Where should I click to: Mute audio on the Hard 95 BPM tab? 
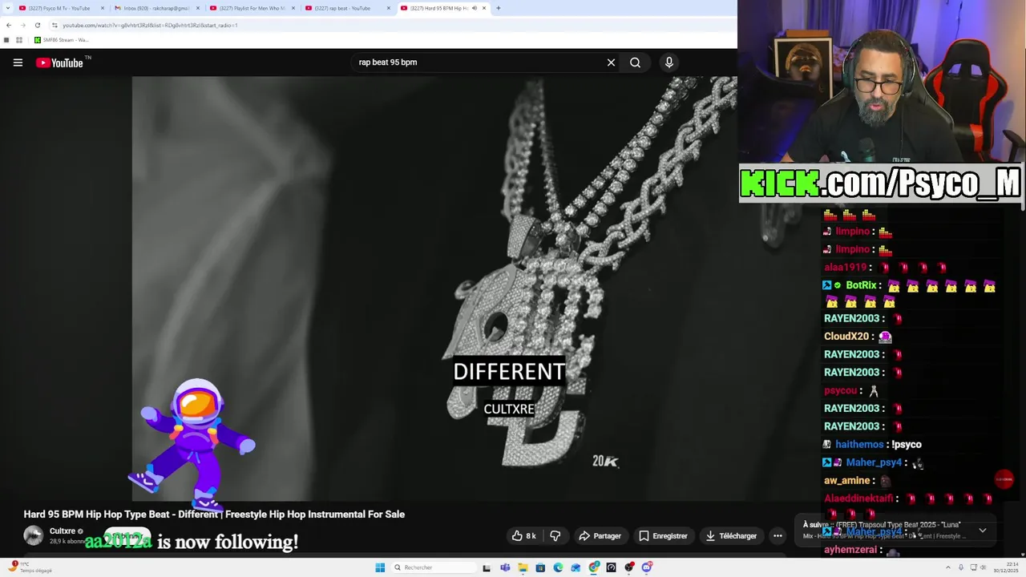(x=474, y=8)
